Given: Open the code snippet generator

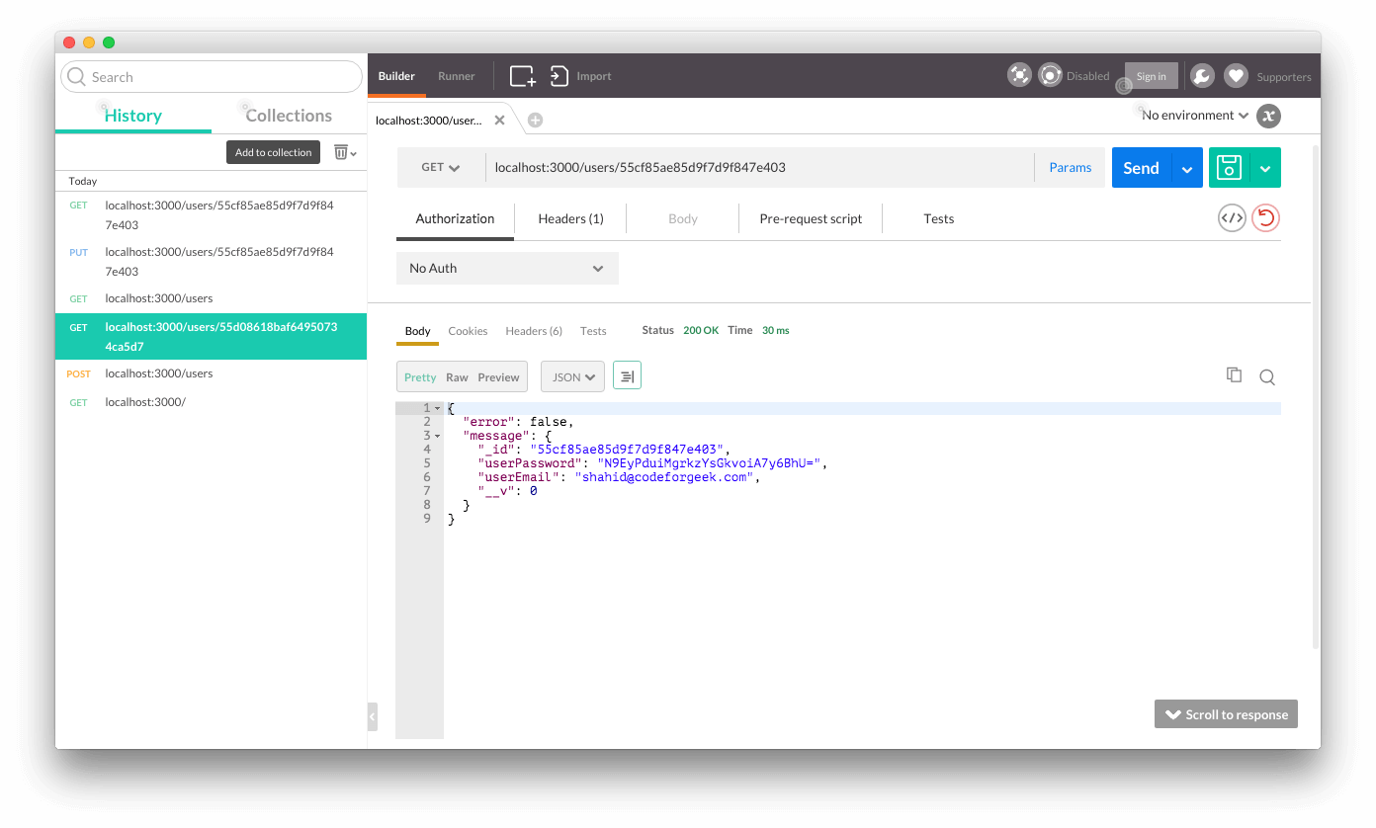Looking at the screenshot, I should tap(1232, 217).
